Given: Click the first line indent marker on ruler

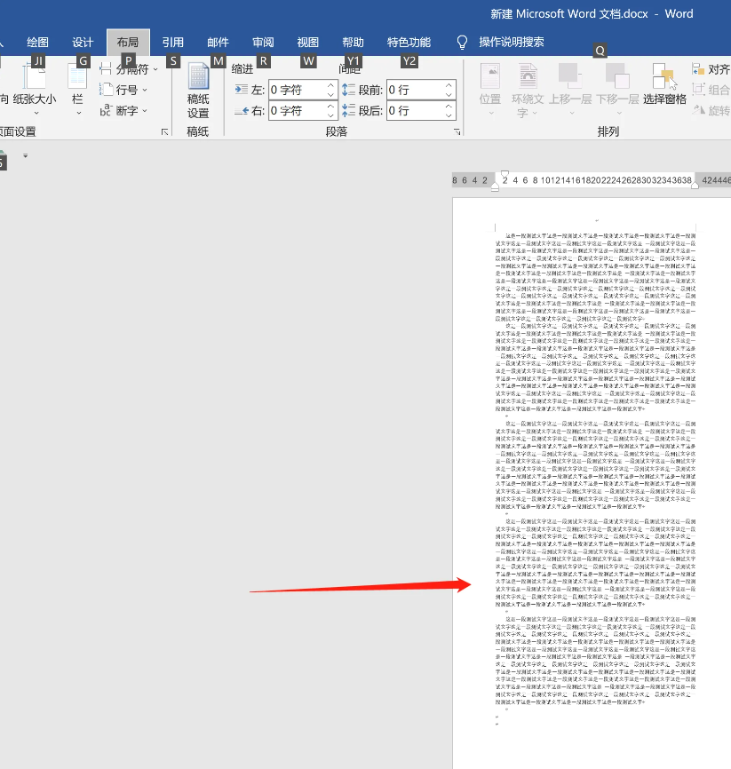Looking at the screenshot, I should pyautogui.click(x=505, y=174).
